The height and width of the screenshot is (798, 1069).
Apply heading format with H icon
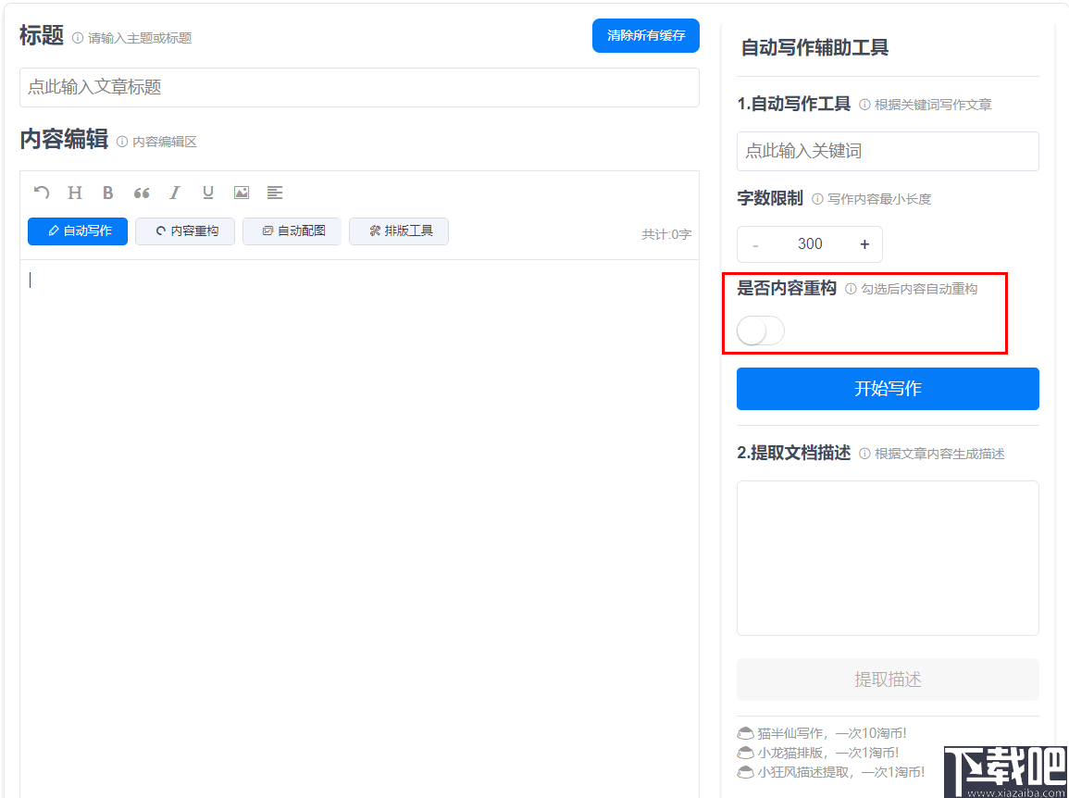(75, 193)
